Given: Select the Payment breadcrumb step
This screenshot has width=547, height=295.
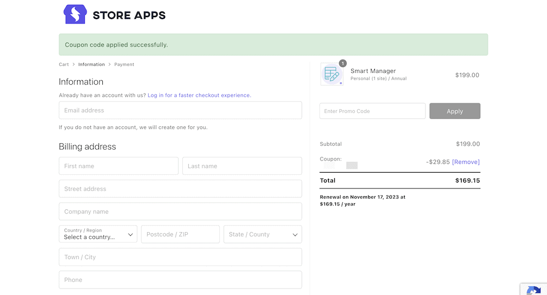Looking at the screenshot, I should [124, 64].
